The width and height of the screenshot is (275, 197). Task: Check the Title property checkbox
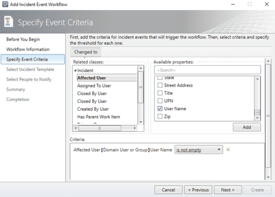(x=160, y=93)
